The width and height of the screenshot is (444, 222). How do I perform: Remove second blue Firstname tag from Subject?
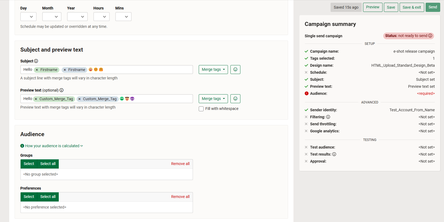tap(65, 70)
